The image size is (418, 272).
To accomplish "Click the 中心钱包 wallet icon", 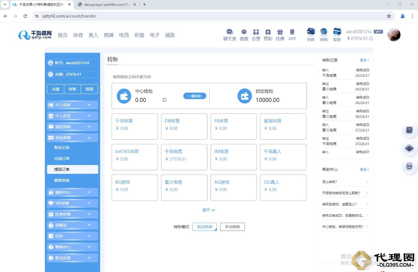I will click(124, 96).
